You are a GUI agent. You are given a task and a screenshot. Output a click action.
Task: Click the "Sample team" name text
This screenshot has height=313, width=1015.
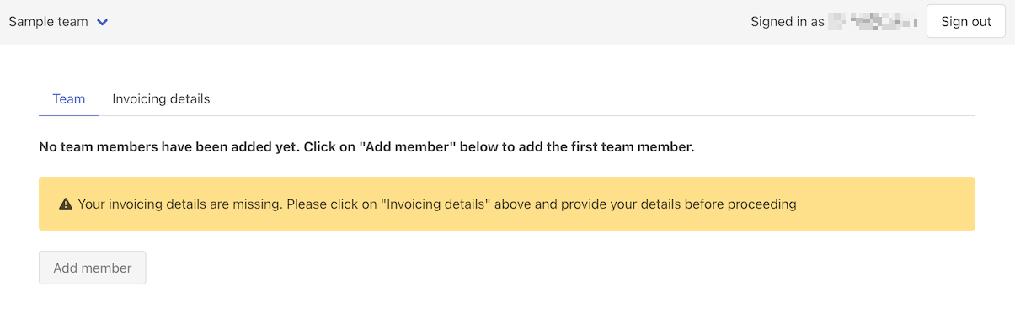pos(48,22)
